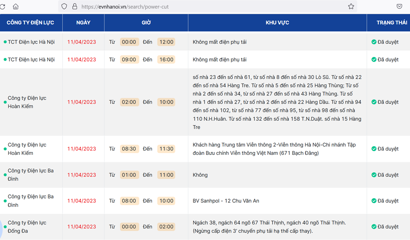This screenshot has height=240, width=410.
Task: Click the area text 'Không' in the 01:00 row
Action: click(x=200, y=175)
